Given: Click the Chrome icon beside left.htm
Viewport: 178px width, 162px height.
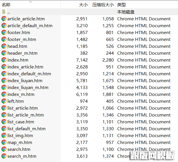Looking at the screenshot, I should pos(4,101).
